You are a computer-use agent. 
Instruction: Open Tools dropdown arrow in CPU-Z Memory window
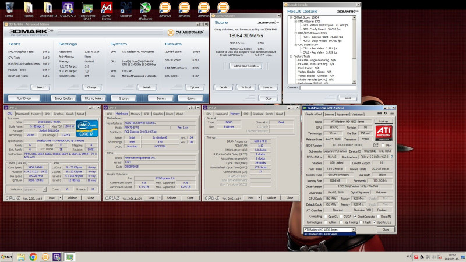259,197
